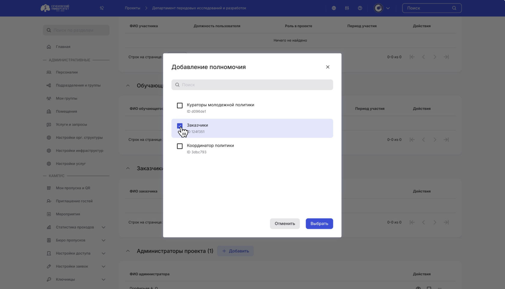Go to last page with pagination arrow

446,57
